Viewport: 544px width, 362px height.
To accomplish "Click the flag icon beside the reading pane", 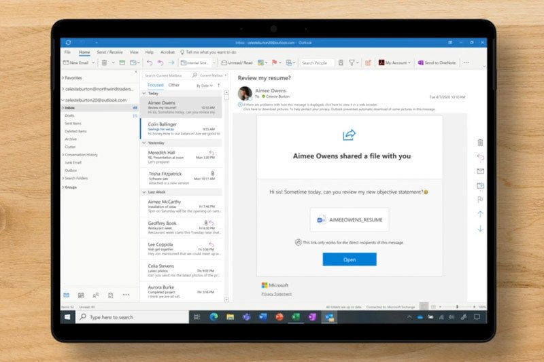I will (480, 200).
